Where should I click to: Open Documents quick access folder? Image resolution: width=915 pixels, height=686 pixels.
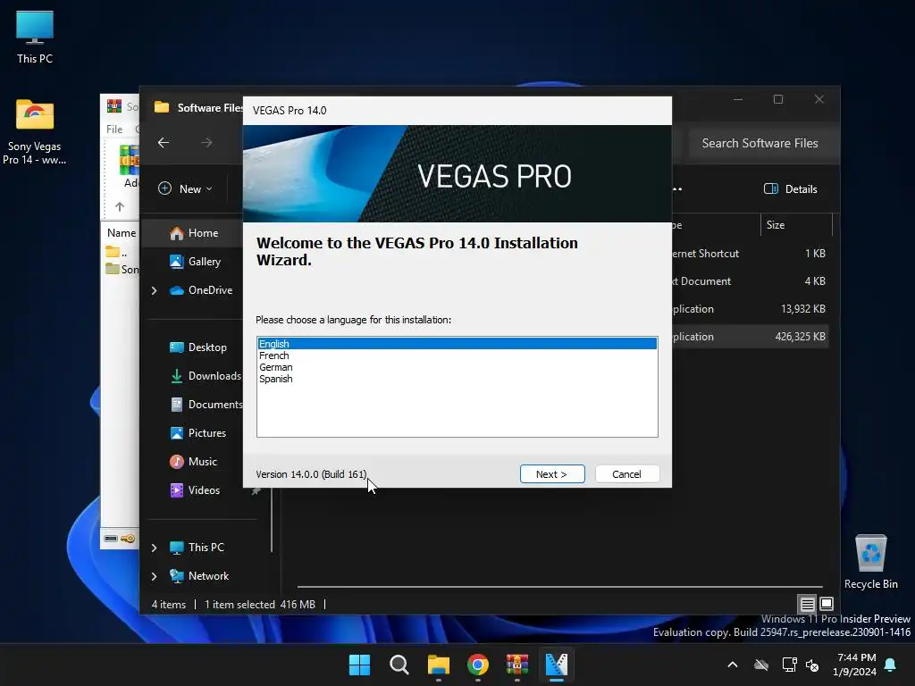pyautogui.click(x=206, y=405)
